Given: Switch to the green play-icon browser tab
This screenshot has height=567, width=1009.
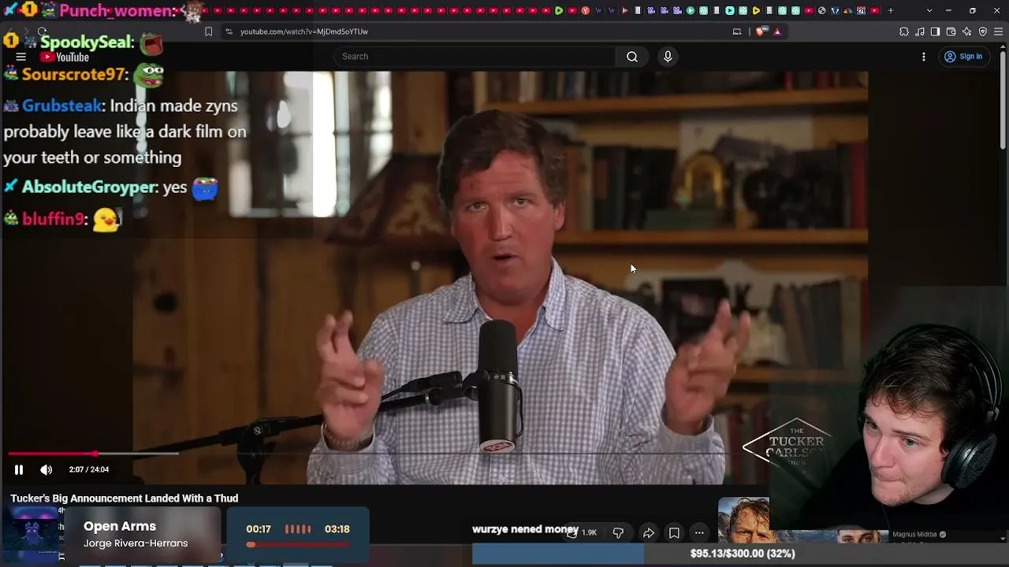Looking at the screenshot, I should tap(559, 10).
